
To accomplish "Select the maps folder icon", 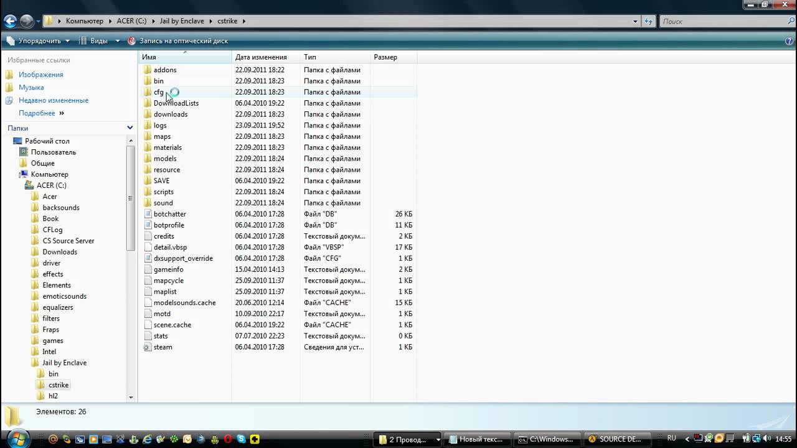I will 148,136.
